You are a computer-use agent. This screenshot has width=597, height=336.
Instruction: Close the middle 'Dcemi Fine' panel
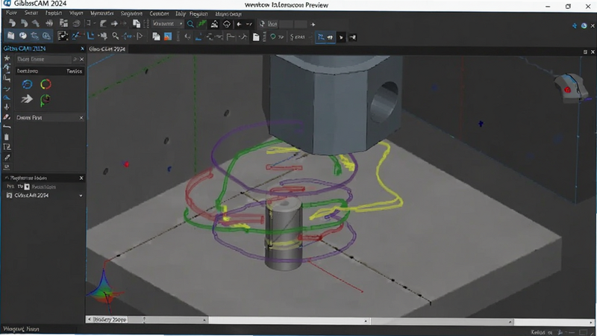81,118
